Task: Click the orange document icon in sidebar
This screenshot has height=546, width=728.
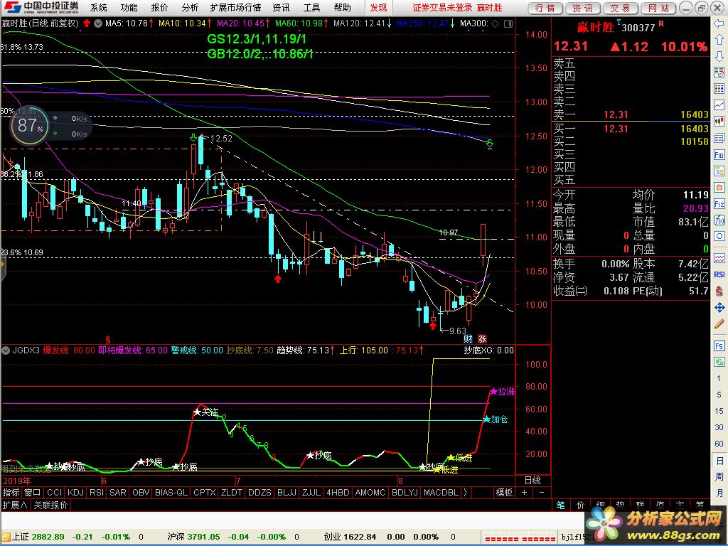Action: pyautogui.click(x=719, y=187)
